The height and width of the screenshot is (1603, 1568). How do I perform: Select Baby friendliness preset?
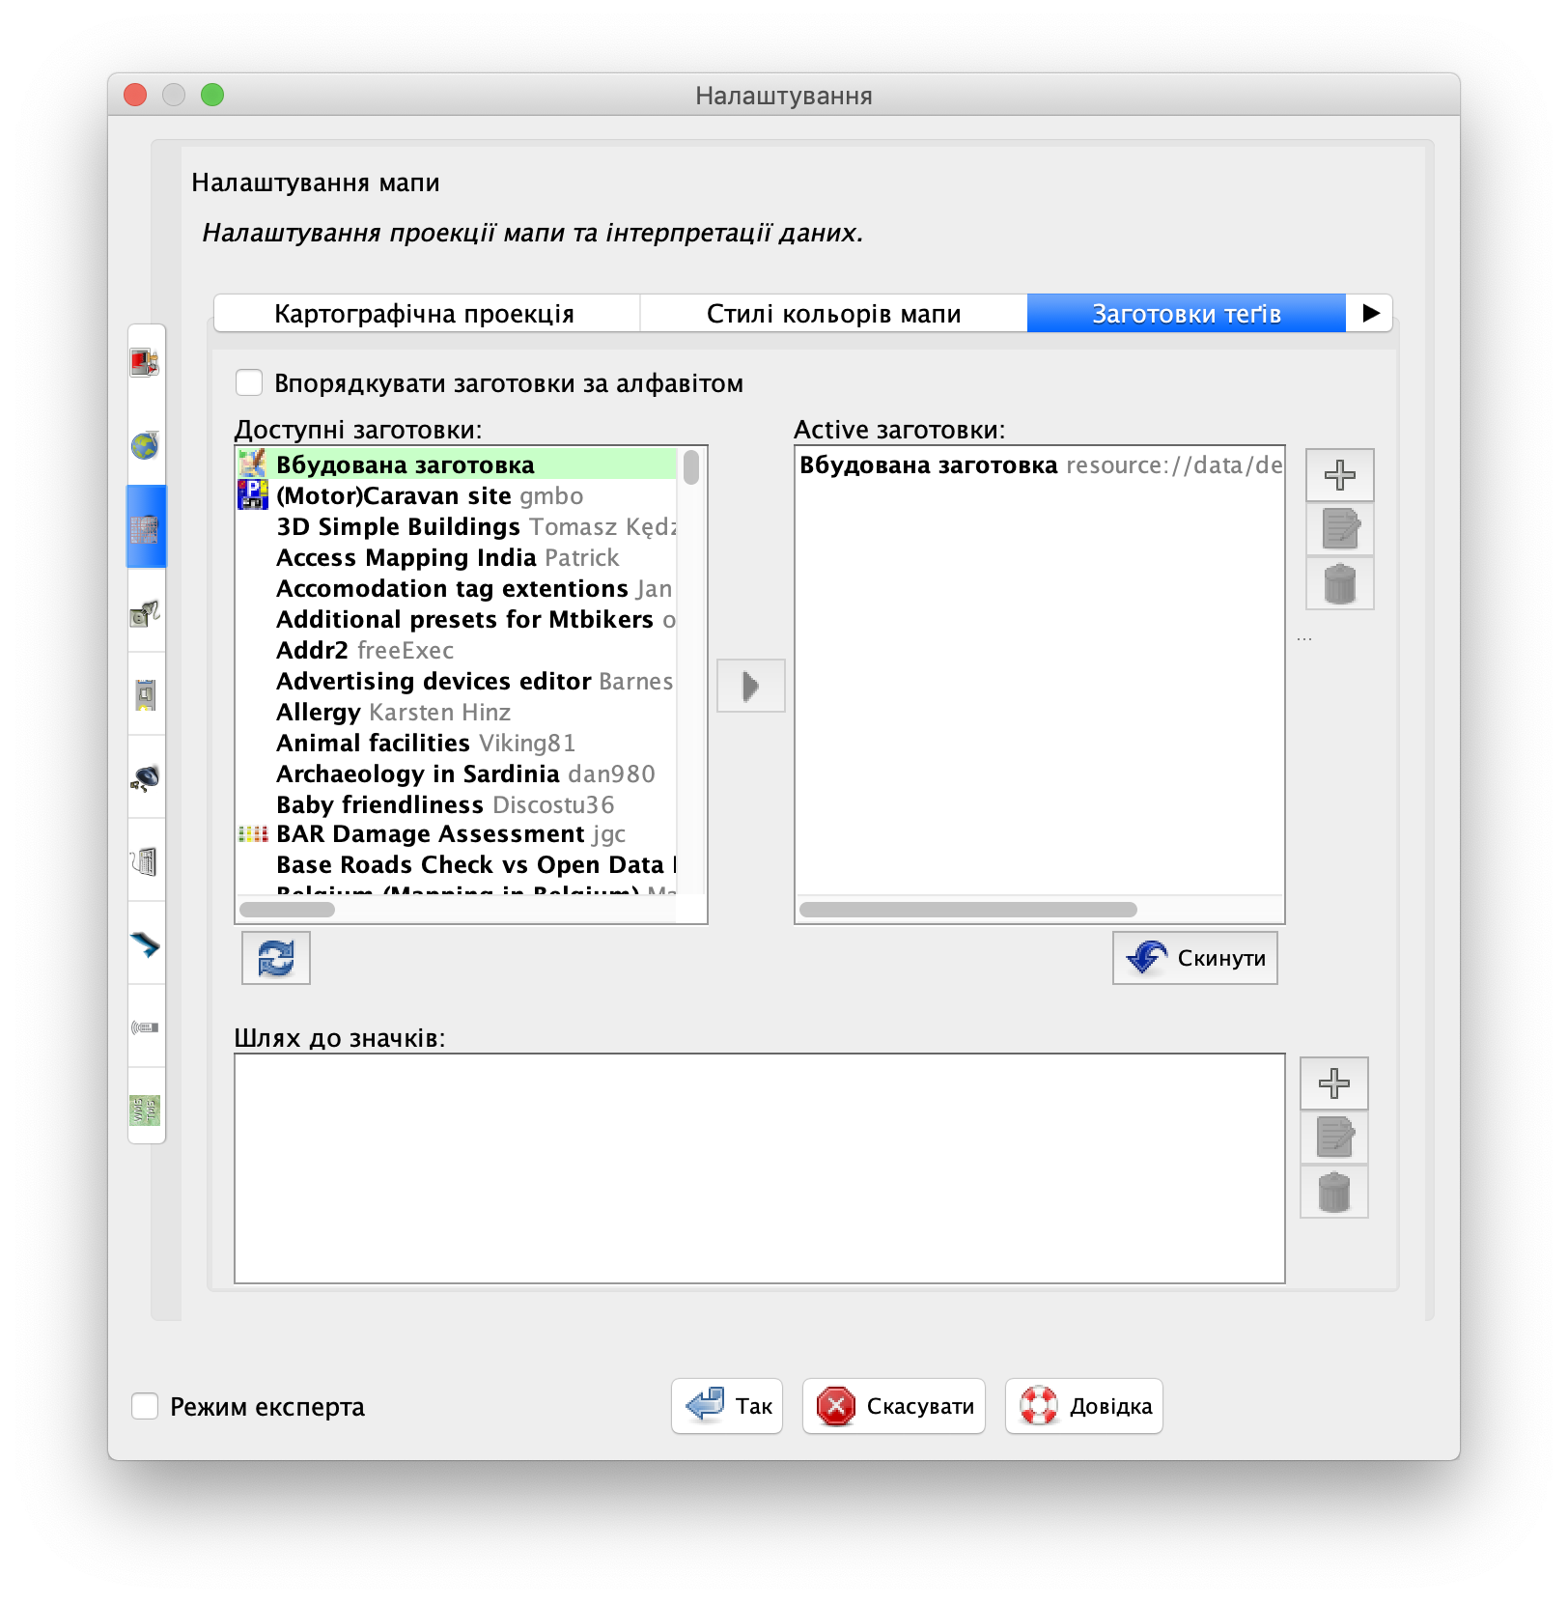457,804
